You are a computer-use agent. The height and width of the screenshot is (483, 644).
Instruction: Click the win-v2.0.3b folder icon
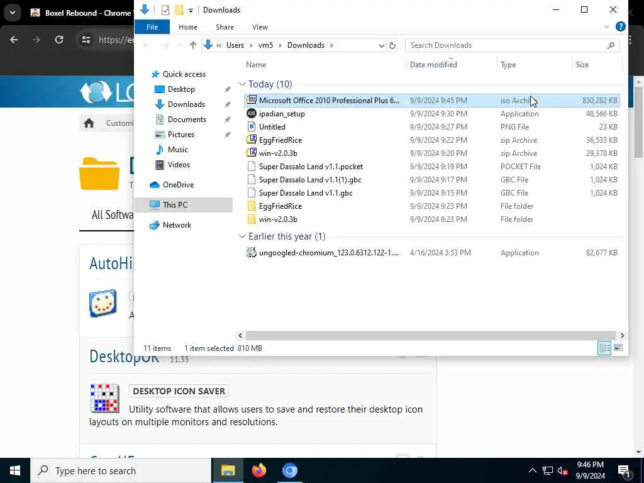pyautogui.click(x=252, y=219)
